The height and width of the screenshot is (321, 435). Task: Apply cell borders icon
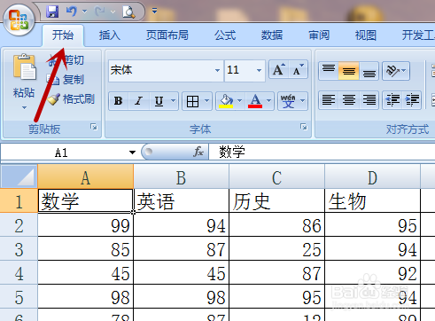(192, 101)
